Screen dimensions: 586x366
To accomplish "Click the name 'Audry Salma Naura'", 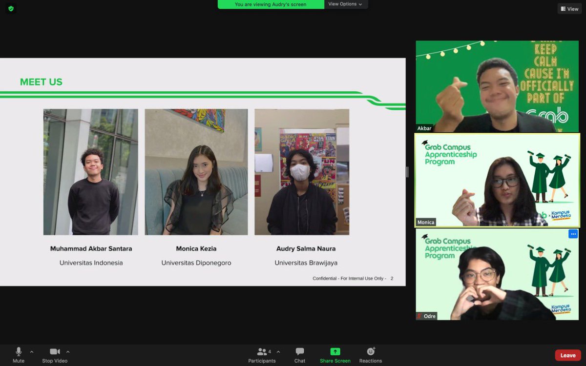I will [306, 249].
